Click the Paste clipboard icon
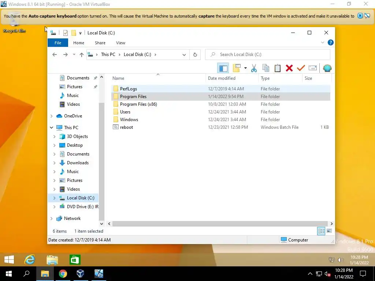Image resolution: width=375 pixels, height=281 pixels. point(278,68)
